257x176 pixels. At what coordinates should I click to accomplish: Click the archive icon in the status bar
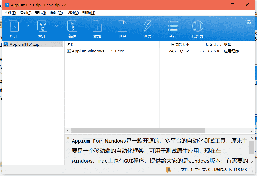coord(168,170)
